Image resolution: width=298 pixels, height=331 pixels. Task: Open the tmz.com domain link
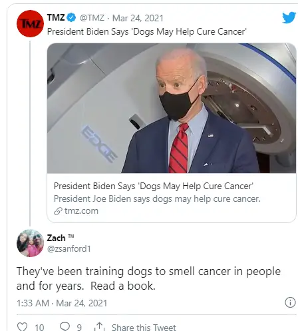coord(81,211)
